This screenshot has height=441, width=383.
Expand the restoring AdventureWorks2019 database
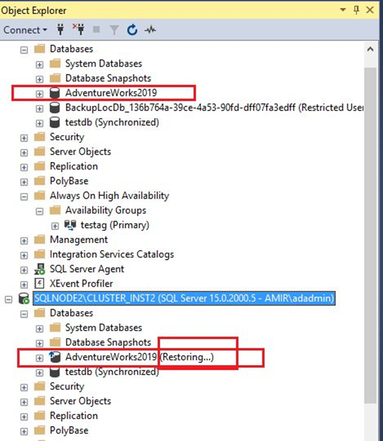(x=40, y=357)
